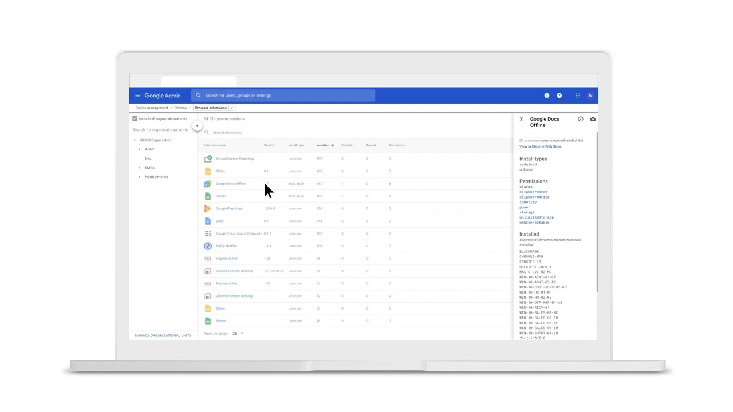Click the SecureConnect Reporting extension icon
This screenshot has height=412, width=733.
[x=208, y=159]
